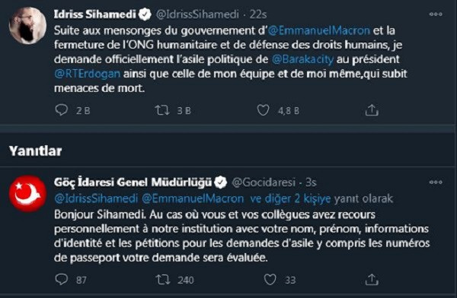Open the @Gocidaresi handle
The height and width of the screenshot is (298, 457).
[264, 182]
